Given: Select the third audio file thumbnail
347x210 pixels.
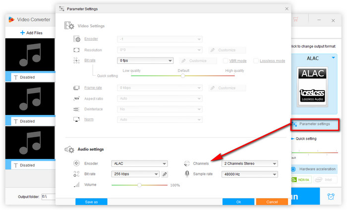Looking at the screenshot, I should click(x=30, y=143).
